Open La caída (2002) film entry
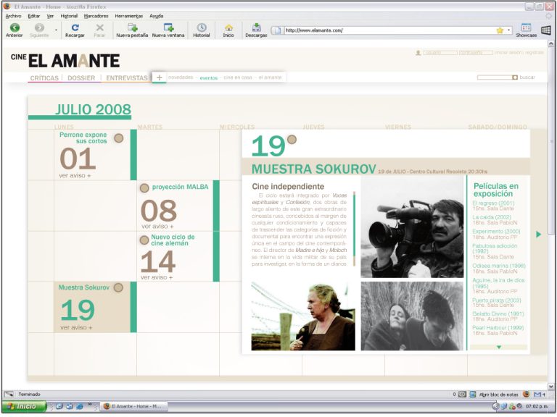Image resolution: width=557 pixels, height=417 pixels. tap(495, 220)
